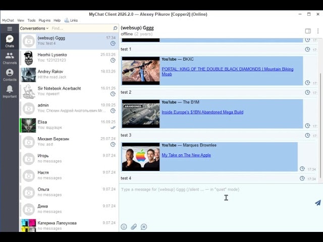Click Sir Notebook Acerbacht's avatar
This screenshot has height=242, width=323.
tap(29, 92)
